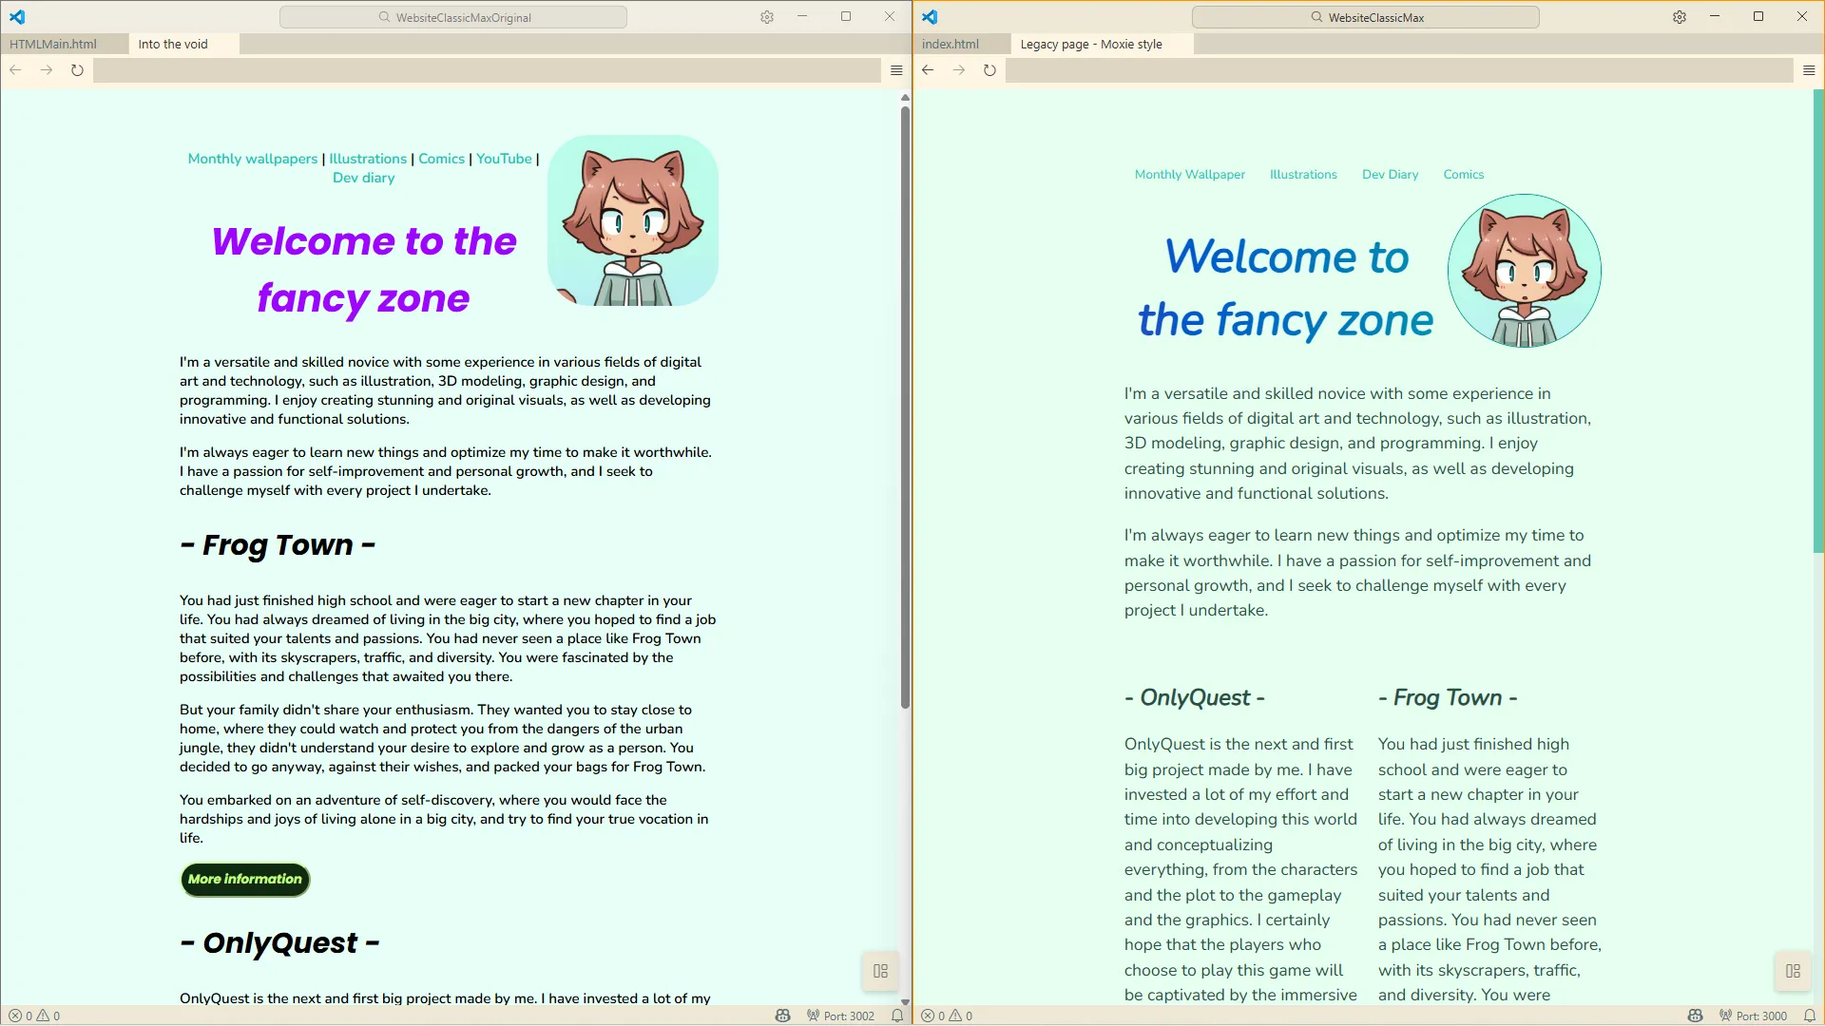Open YouTube link in left page

tap(504, 159)
